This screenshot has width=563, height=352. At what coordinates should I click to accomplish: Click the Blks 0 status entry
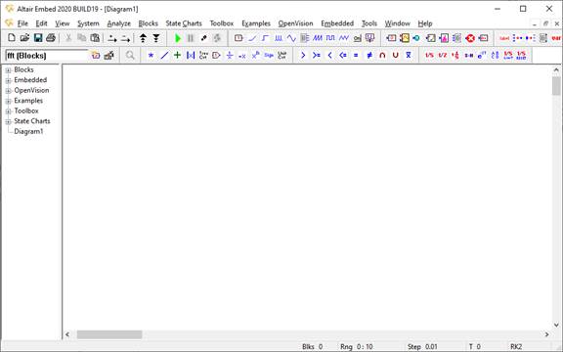[312, 346]
